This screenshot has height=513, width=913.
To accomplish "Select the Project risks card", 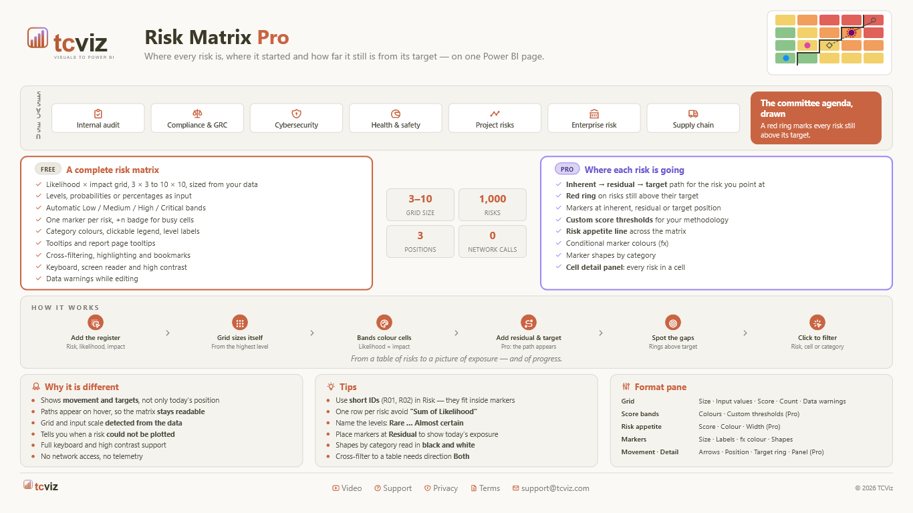I will coord(495,118).
